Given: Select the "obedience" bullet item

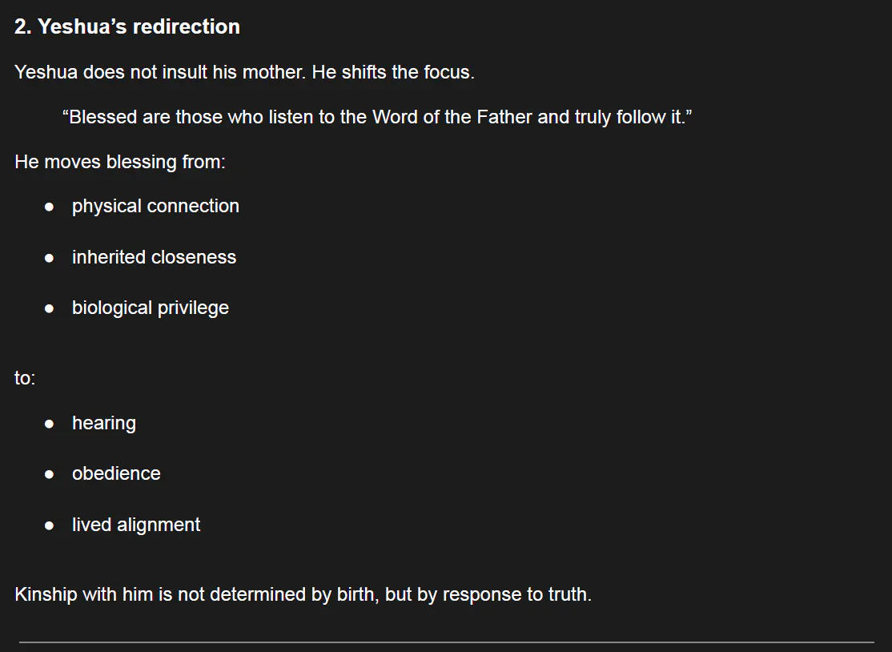Looking at the screenshot, I should [116, 473].
